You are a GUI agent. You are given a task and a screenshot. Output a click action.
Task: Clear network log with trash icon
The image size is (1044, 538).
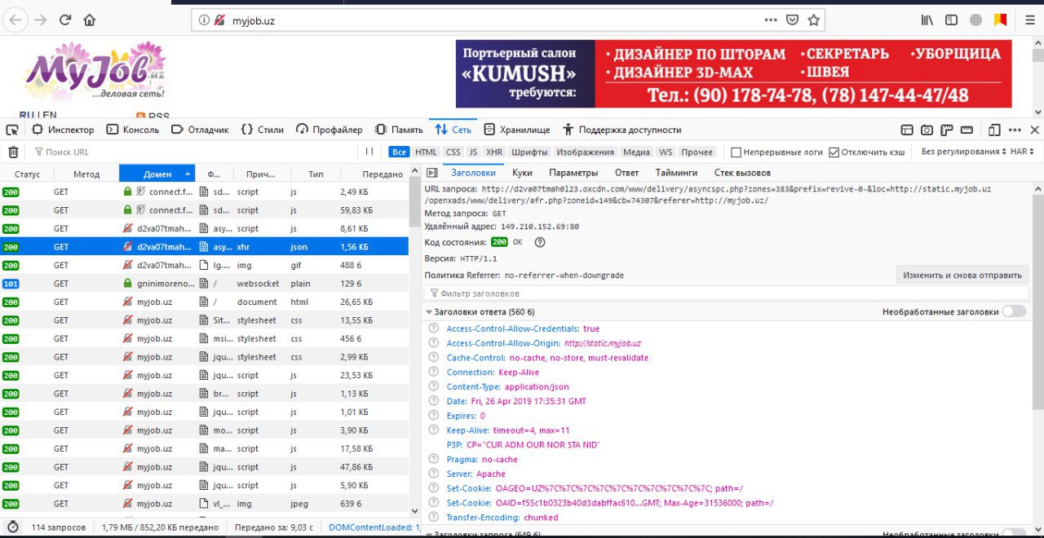(x=13, y=152)
